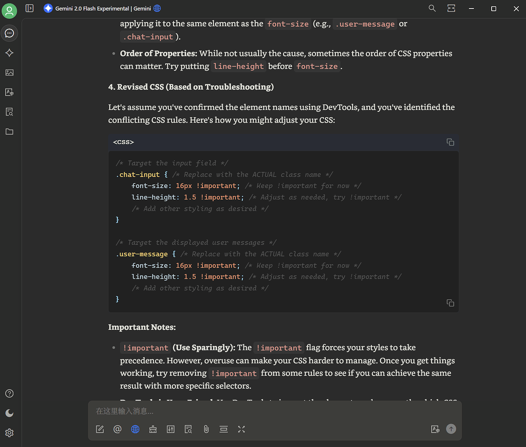Image resolution: width=526 pixels, height=447 pixels.
Task: Click '/* Target the displayed user messages */' comment
Action: pyautogui.click(x=196, y=243)
